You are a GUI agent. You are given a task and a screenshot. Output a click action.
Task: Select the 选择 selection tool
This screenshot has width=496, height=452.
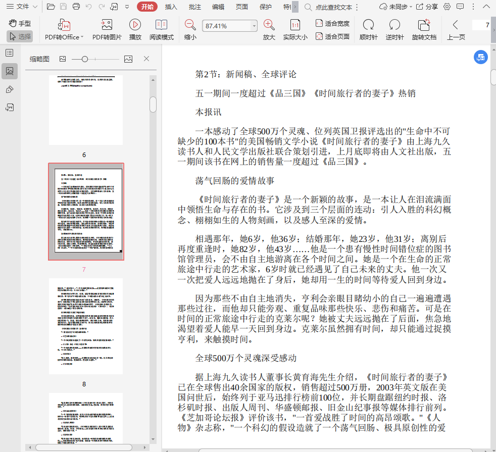click(x=20, y=37)
